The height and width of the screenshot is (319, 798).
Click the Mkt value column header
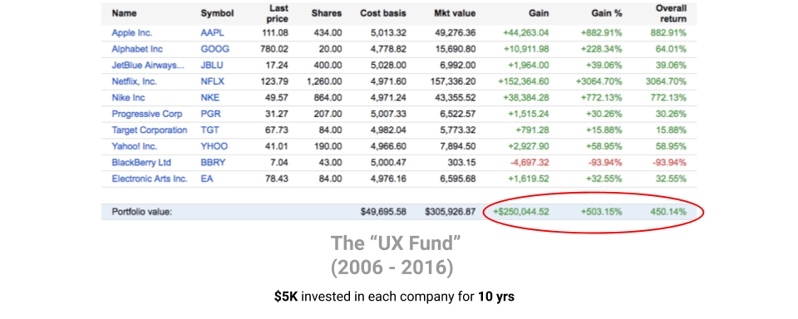point(456,14)
